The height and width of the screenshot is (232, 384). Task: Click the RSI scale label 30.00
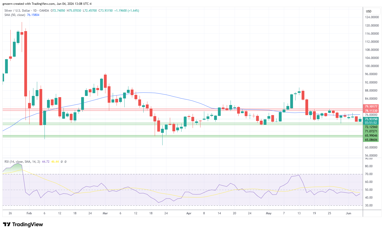369,205
